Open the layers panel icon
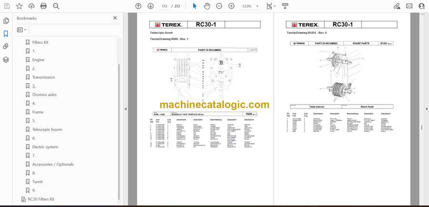 coord(6,59)
